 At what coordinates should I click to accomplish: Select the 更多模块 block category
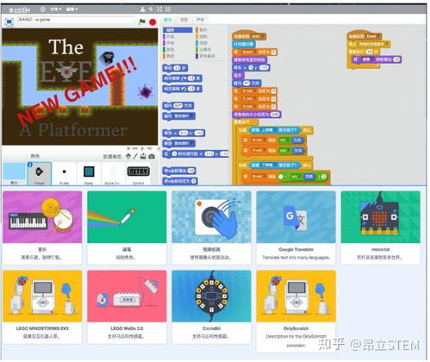point(205,56)
